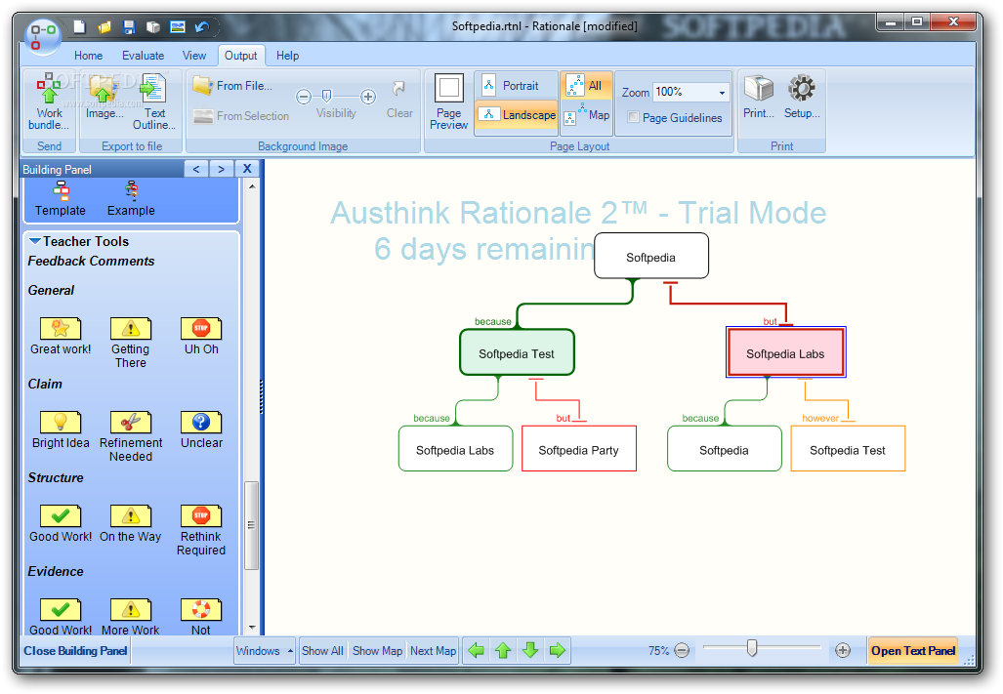Go to previous Building Panel page
Image resolution: width=1003 pixels, height=694 pixels.
196,169
